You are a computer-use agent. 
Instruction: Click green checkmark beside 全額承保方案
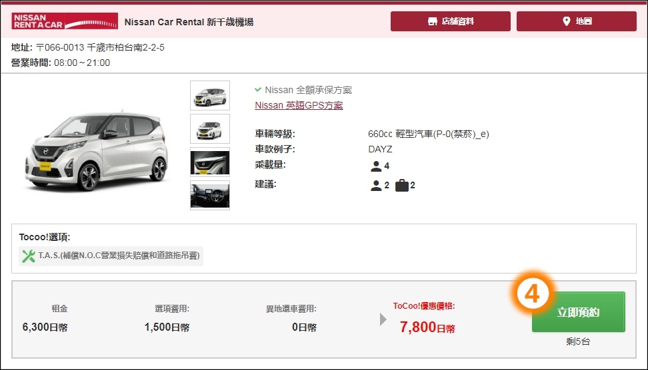tap(258, 90)
